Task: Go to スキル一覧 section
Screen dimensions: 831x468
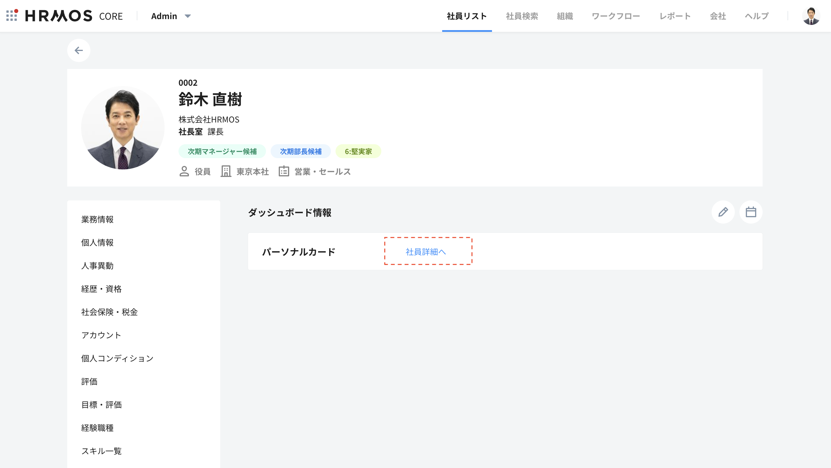Action: pos(101,451)
